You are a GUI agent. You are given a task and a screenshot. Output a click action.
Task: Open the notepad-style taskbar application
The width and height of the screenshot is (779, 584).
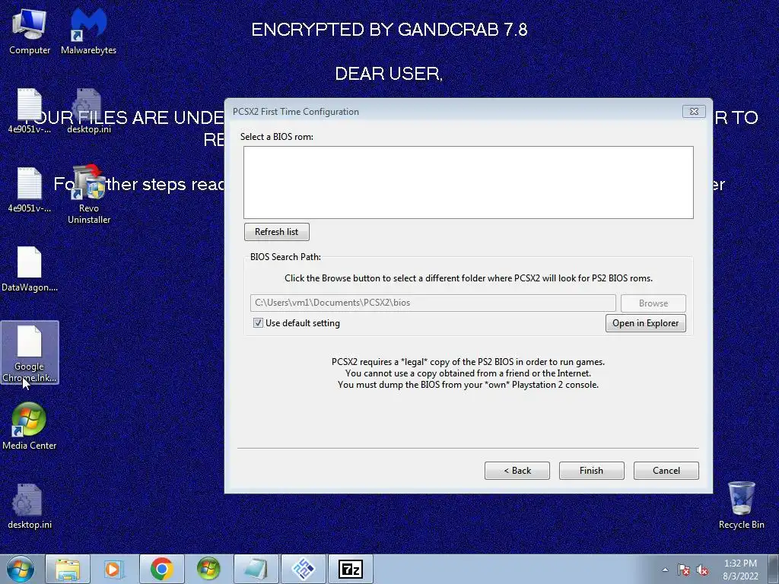256,569
